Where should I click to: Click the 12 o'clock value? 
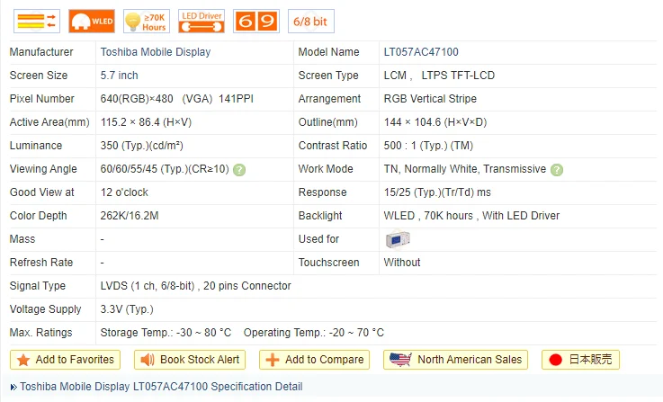pyautogui.click(x=124, y=192)
